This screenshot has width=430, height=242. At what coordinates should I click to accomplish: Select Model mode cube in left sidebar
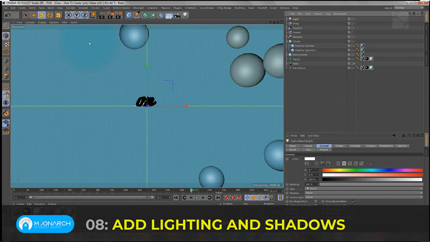pos(6,36)
